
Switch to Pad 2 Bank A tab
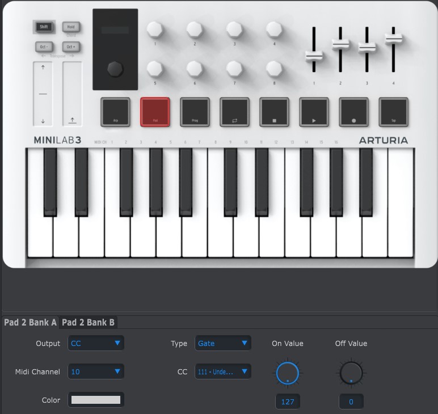(31, 323)
